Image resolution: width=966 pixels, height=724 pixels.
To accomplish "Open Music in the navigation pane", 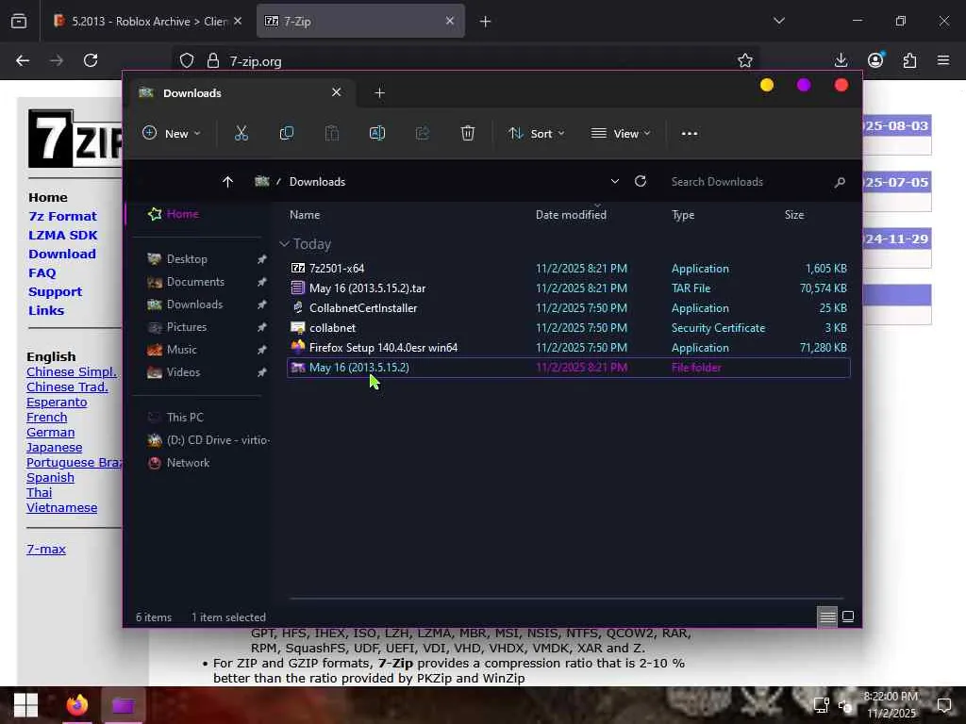I will point(181,350).
